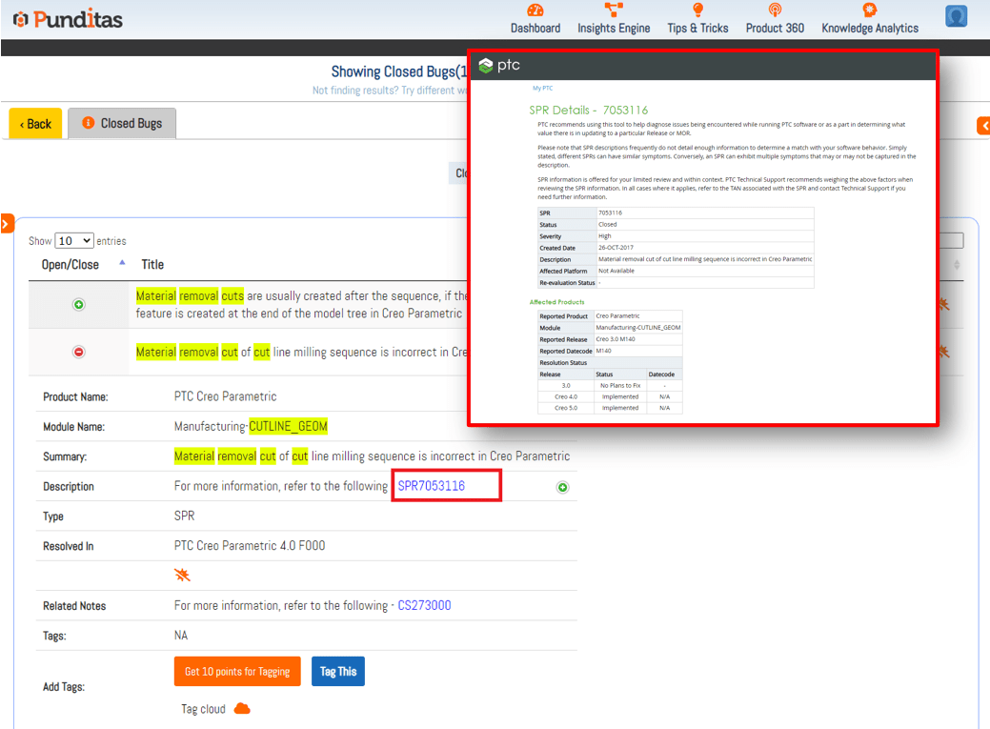Expand the first bug row with green plus

79,305
